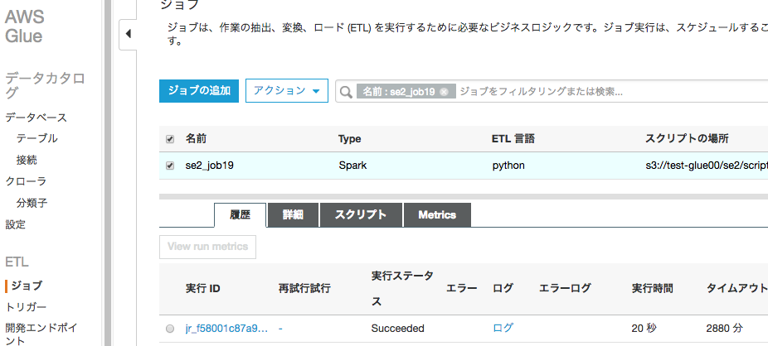Open 開発エンドポイント in the sidebar
The width and height of the screenshot is (768, 346).
[41, 334]
